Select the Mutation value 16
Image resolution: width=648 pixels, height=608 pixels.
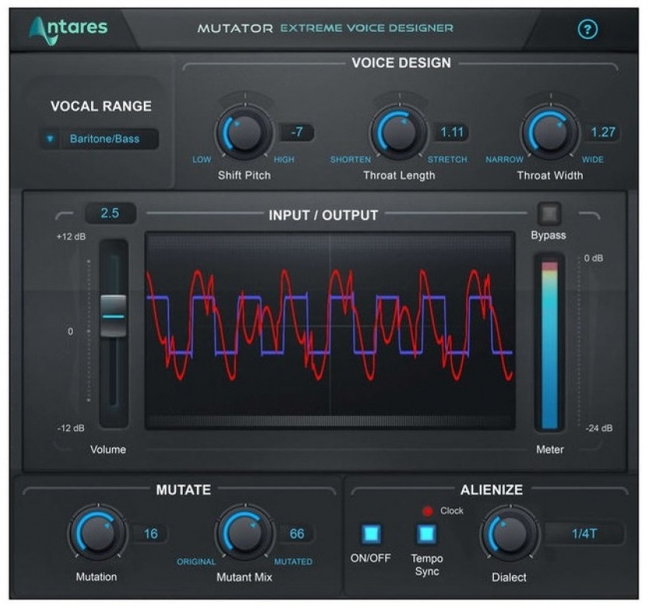pyautogui.click(x=151, y=533)
